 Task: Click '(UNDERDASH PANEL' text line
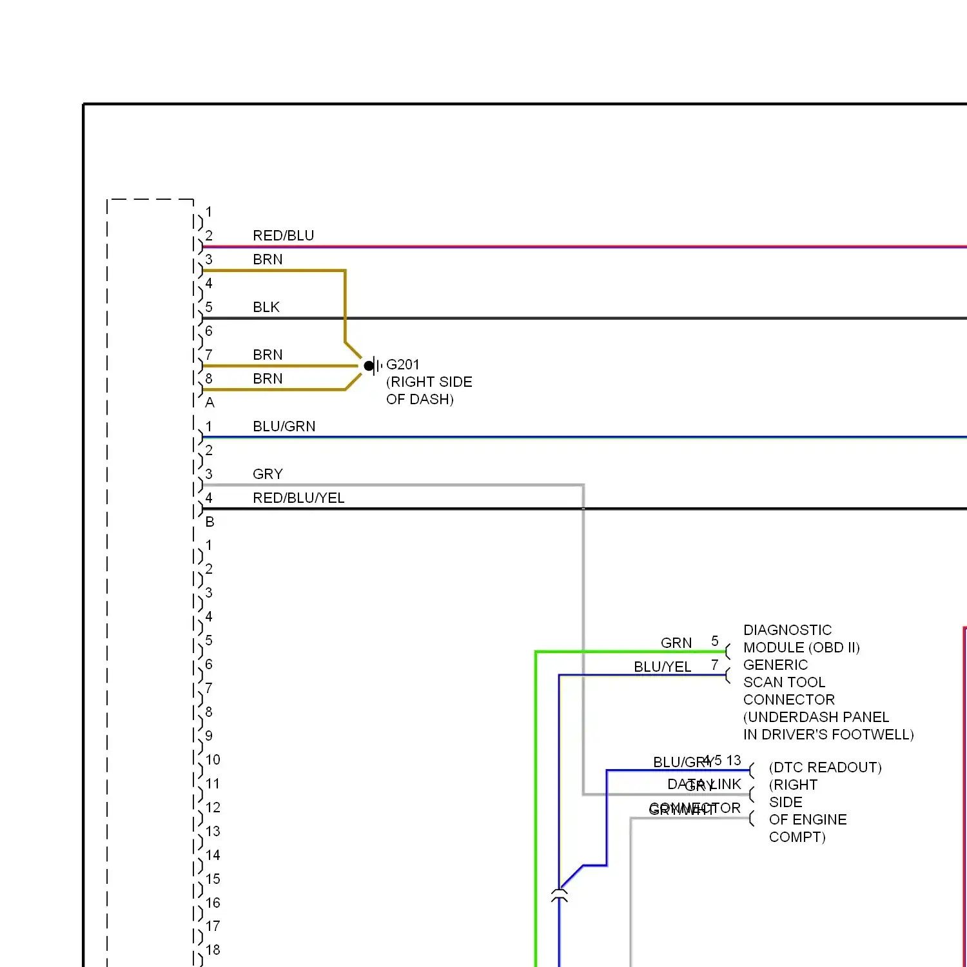coord(816,717)
